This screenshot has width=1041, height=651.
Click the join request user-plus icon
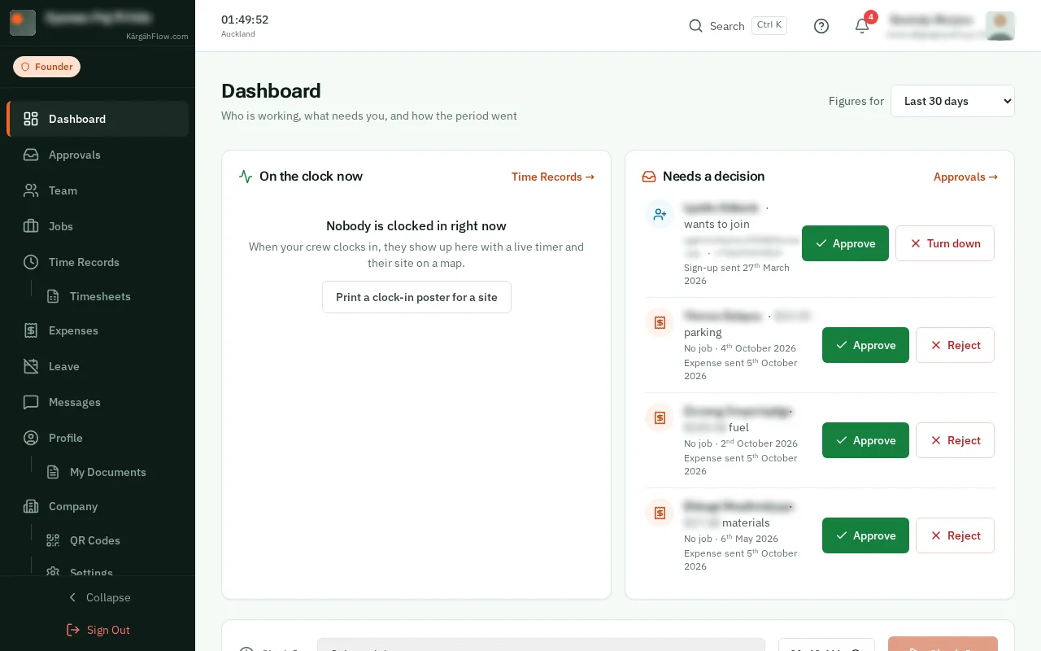[660, 214]
